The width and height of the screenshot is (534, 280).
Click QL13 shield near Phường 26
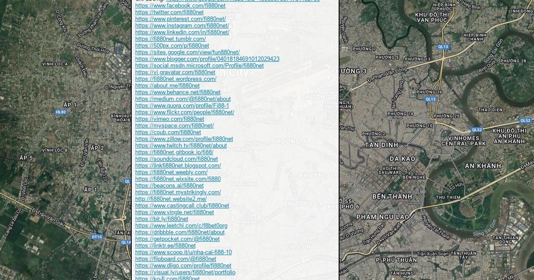[x=430, y=99]
